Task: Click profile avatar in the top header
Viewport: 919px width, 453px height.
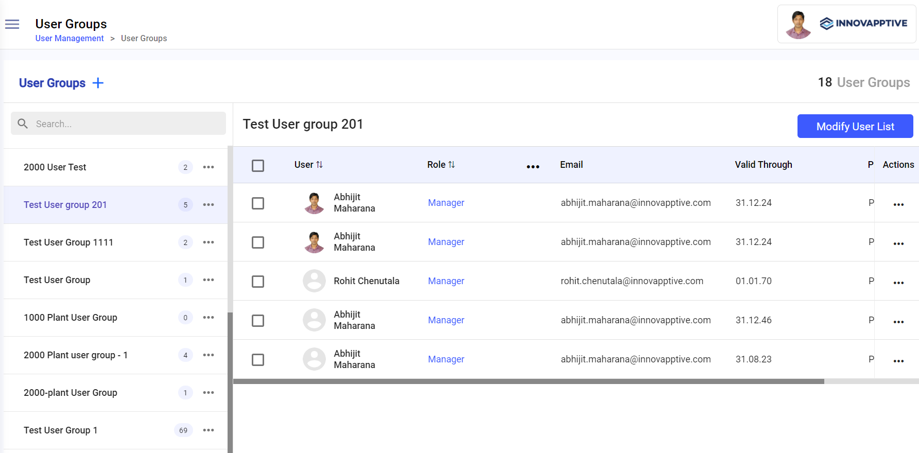Action: coord(798,24)
